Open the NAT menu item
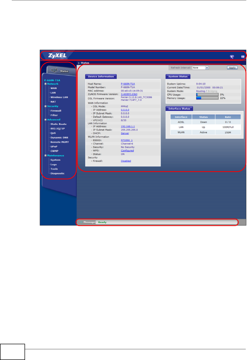Viewport: 247px width, 360px height. coord(53,102)
